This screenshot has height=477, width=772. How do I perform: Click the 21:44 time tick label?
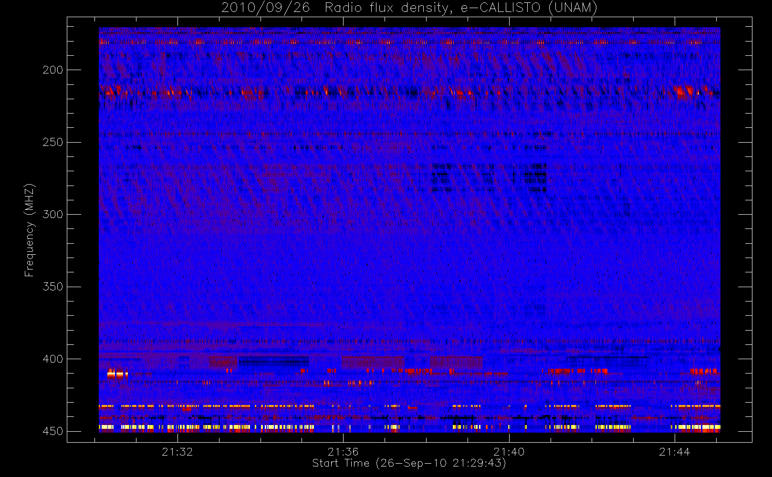[x=675, y=452]
